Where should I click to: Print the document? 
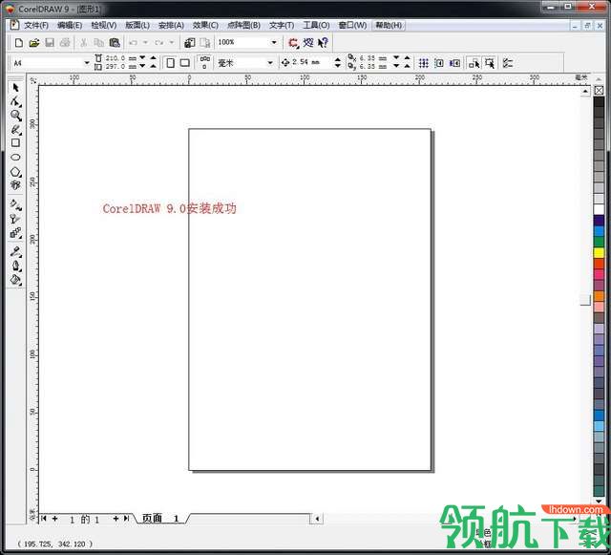click(65, 43)
